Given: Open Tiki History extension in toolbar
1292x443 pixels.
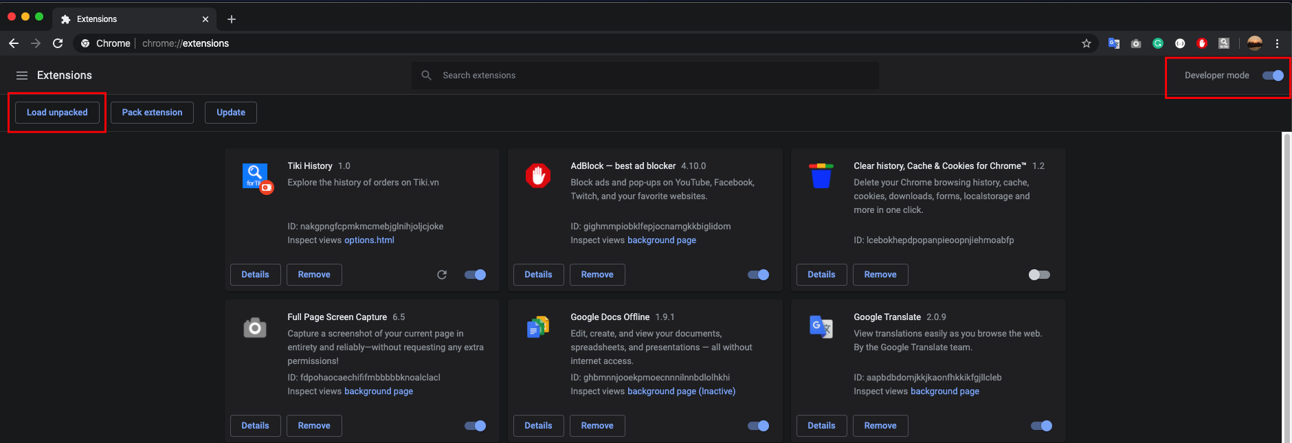Looking at the screenshot, I should [x=1224, y=43].
